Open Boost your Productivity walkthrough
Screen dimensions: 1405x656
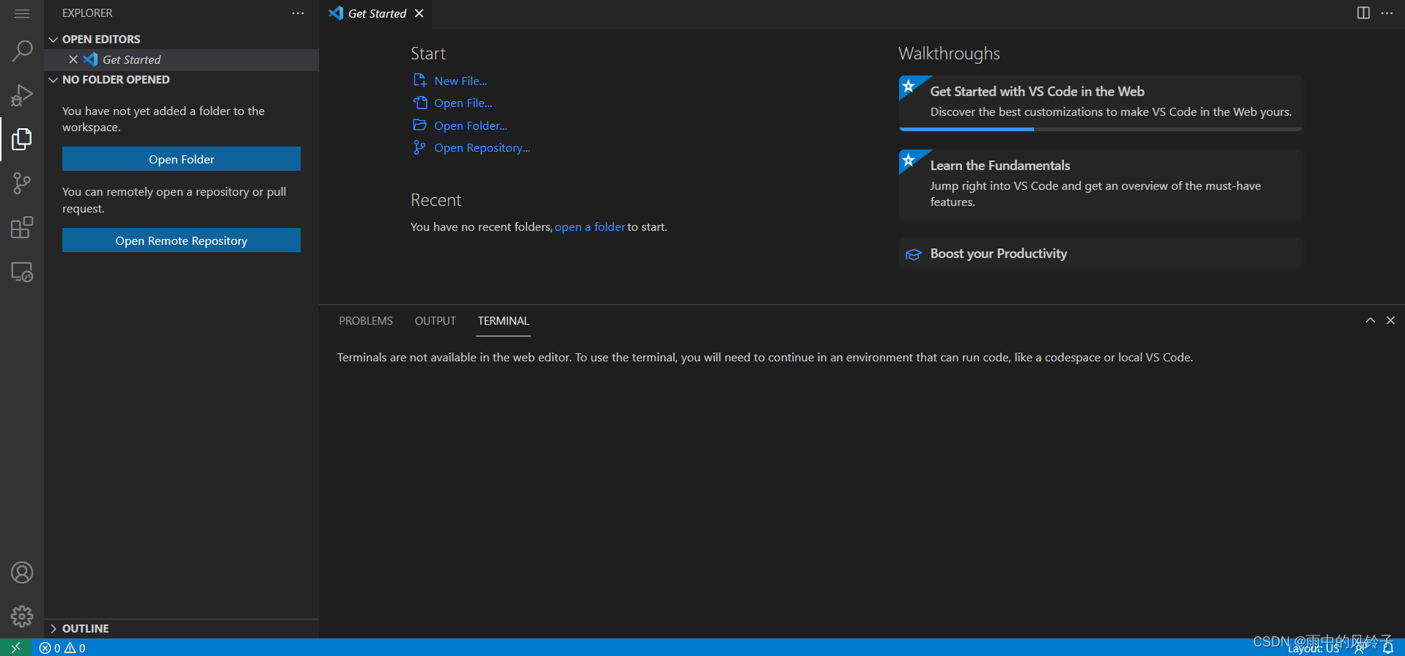tap(1101, 254)
